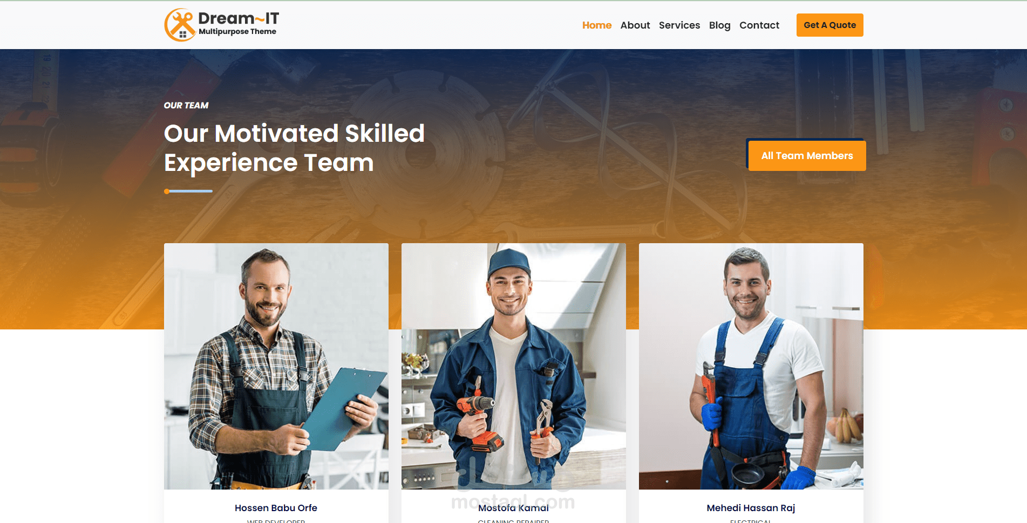Open the Contact page

759,25
